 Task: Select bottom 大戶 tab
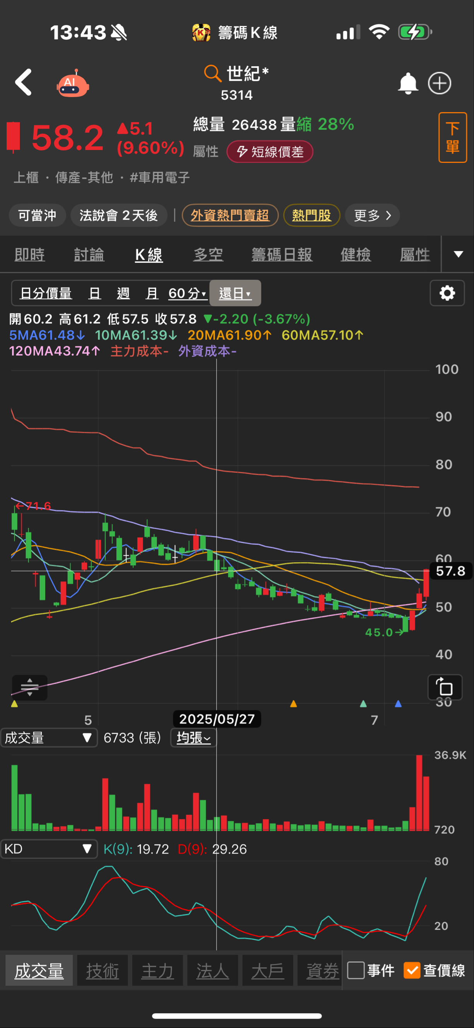268,970
